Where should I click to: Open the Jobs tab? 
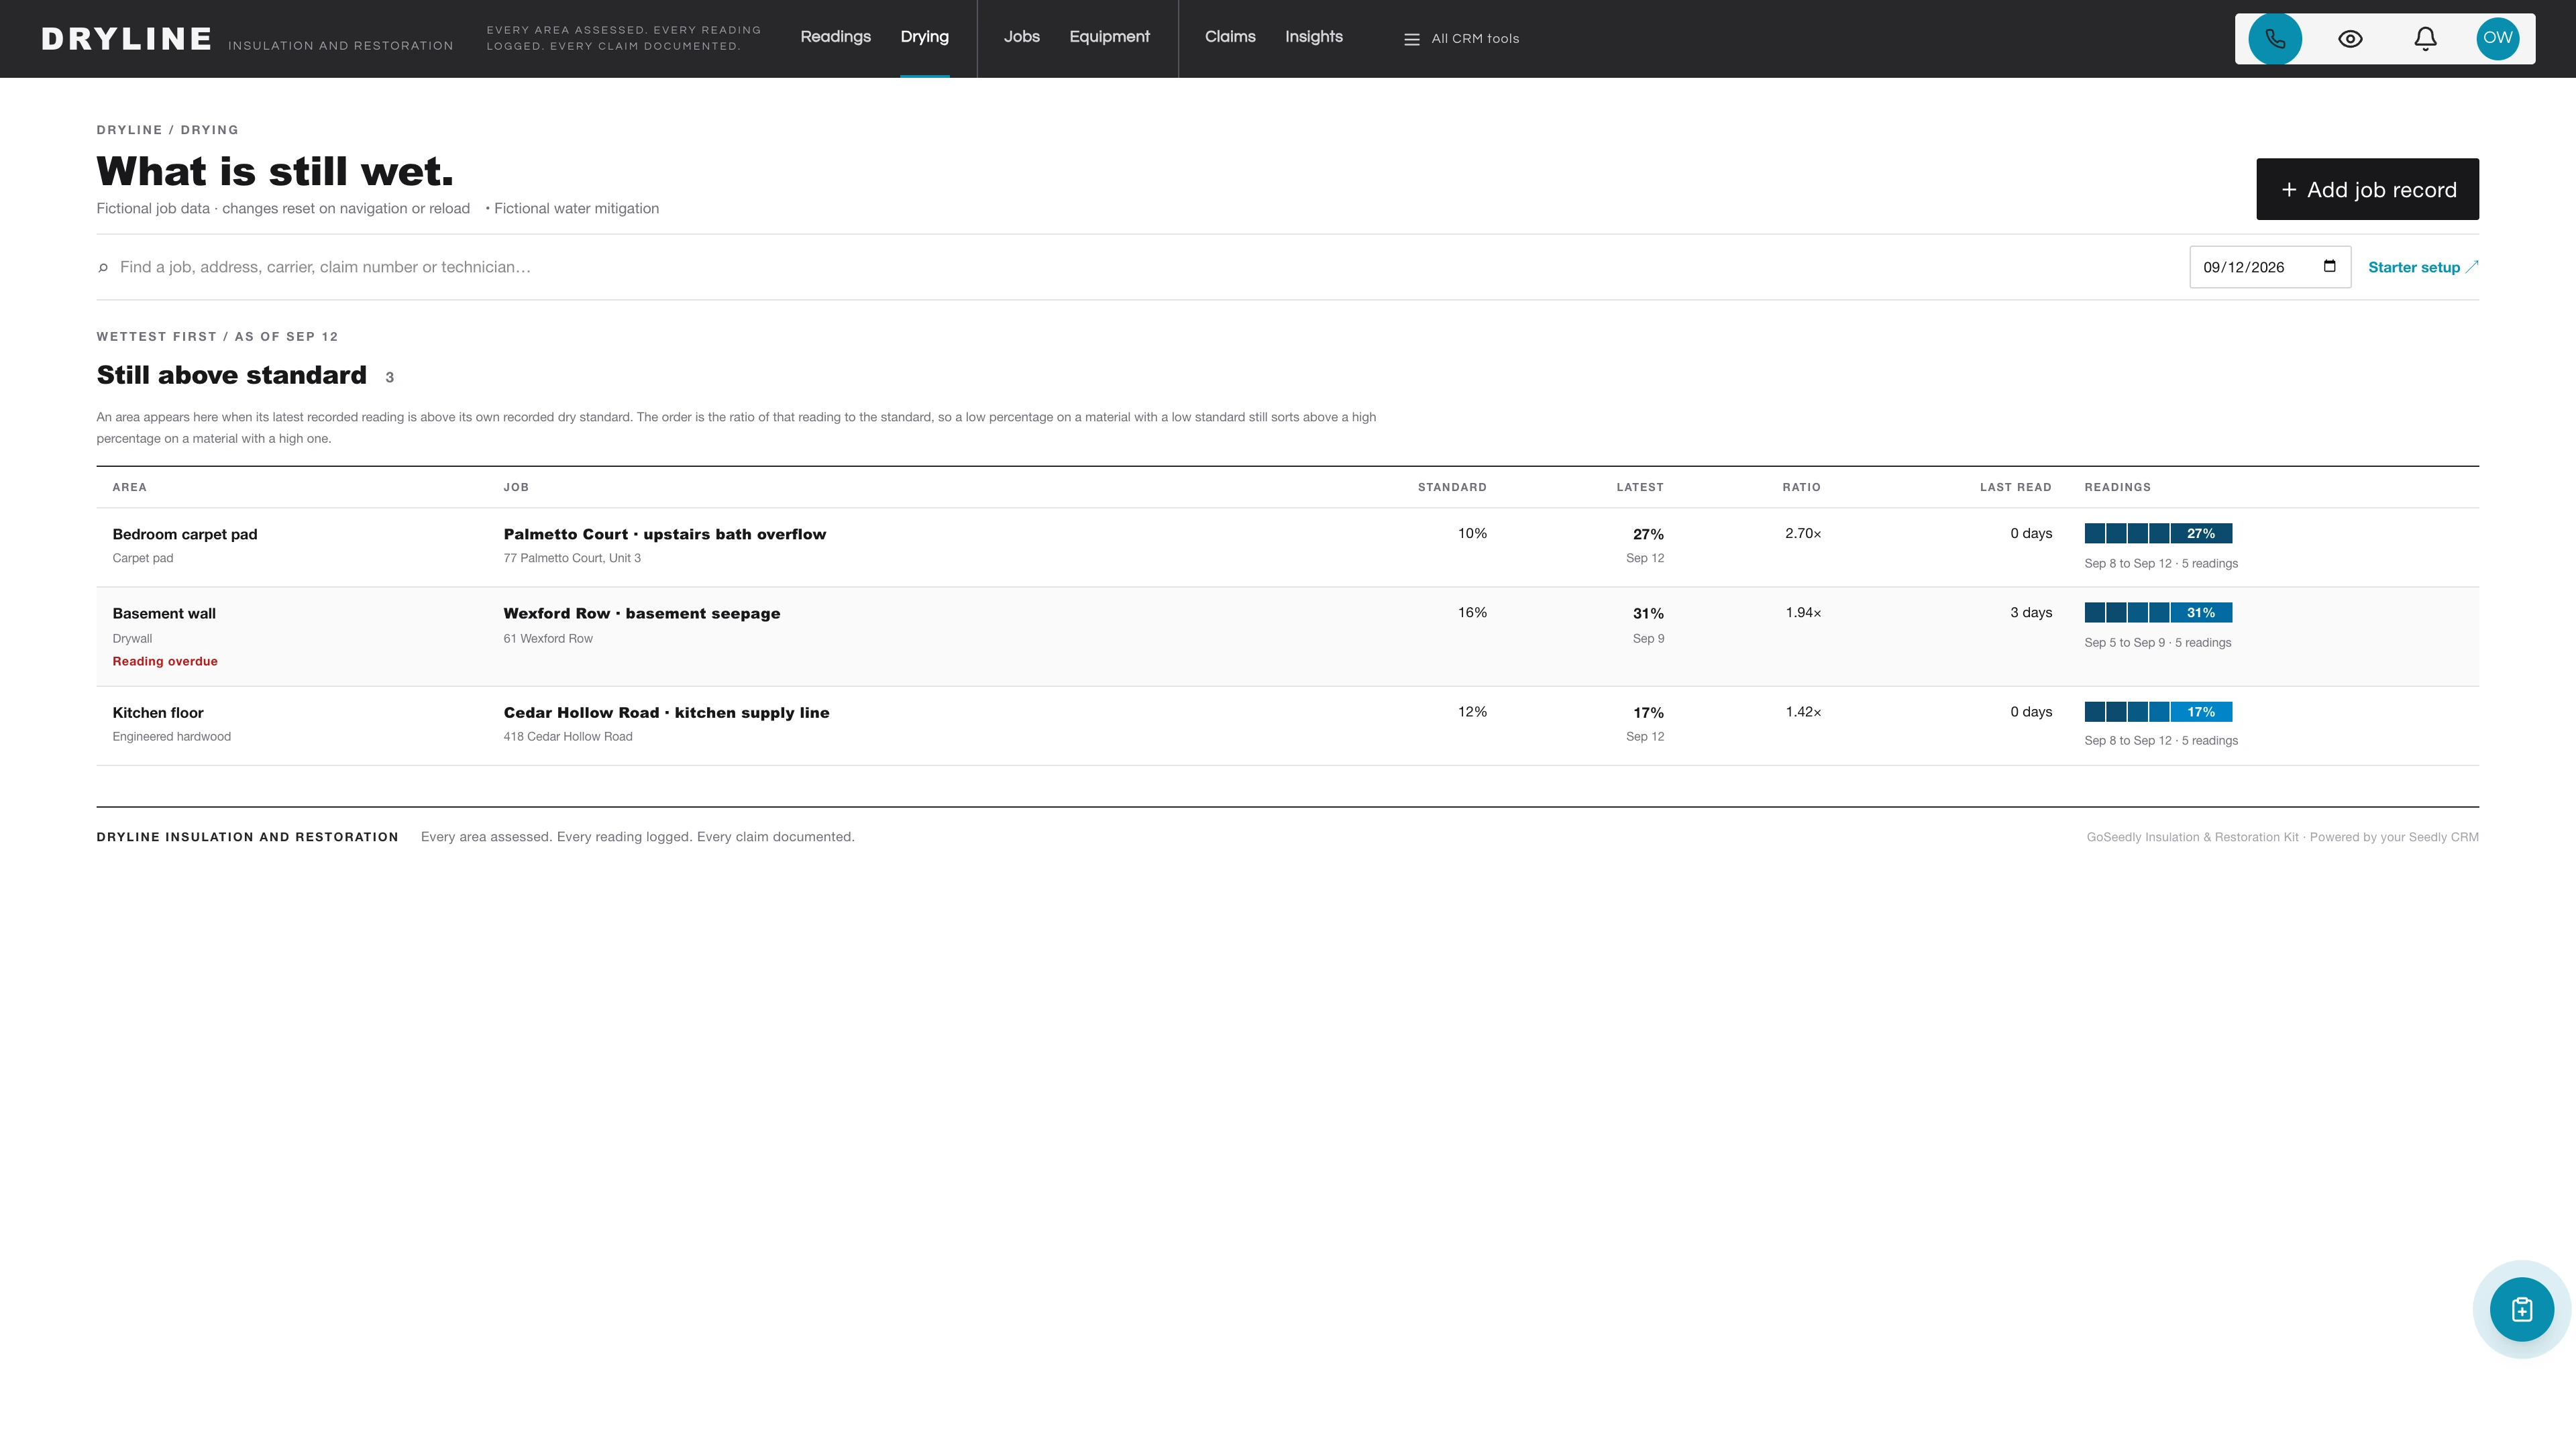pos(1021,37)
